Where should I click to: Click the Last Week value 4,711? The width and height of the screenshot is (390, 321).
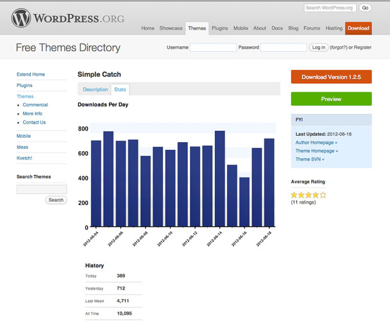click(x=123, y=301)
